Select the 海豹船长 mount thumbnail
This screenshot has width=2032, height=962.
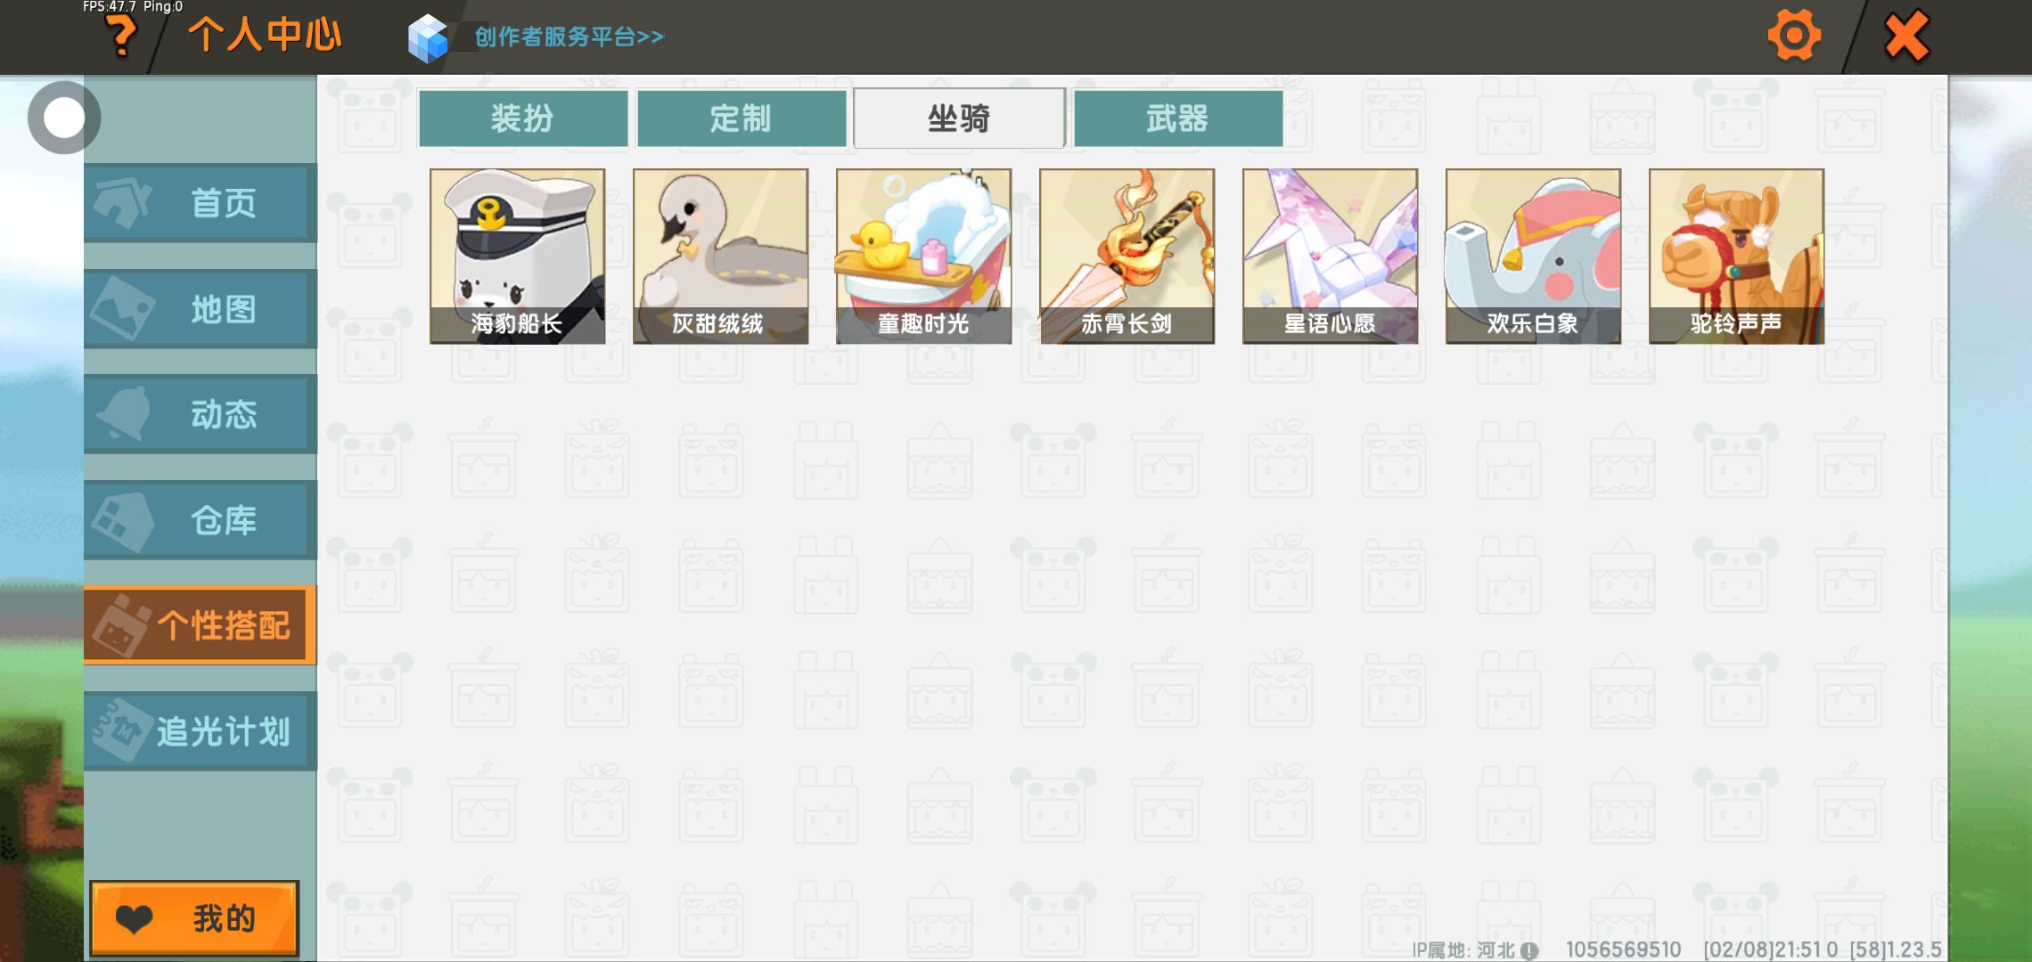(517, 257)
